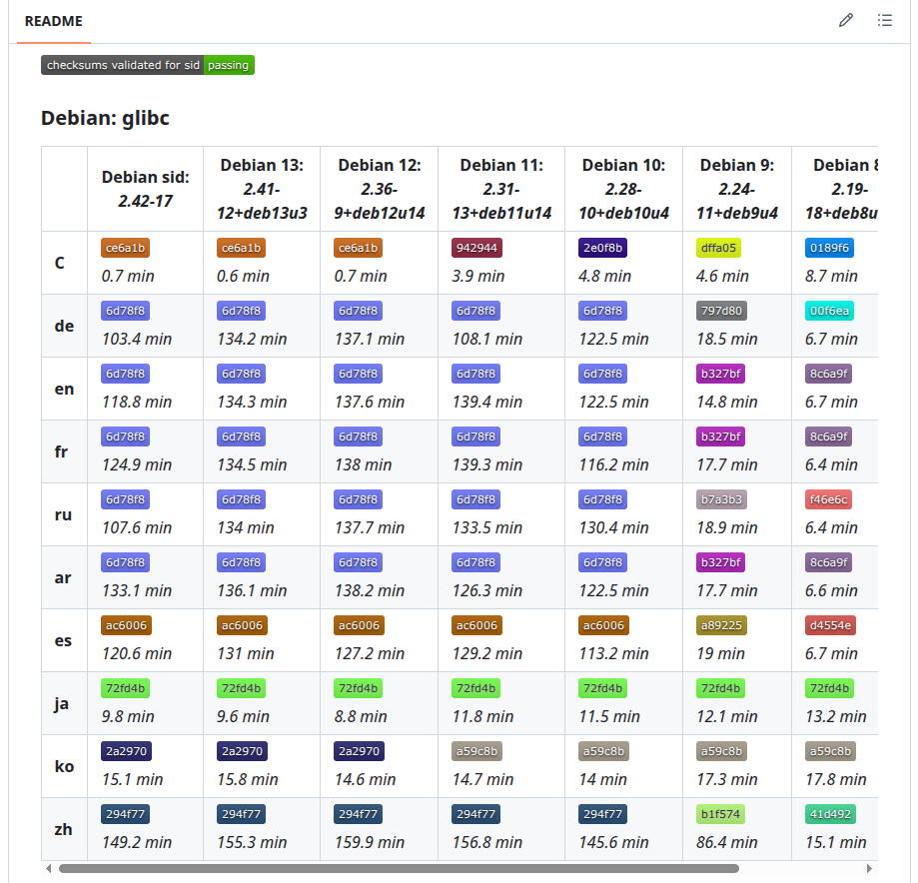Click the horizontal scrollbar thumb

[x=399, y=868]
